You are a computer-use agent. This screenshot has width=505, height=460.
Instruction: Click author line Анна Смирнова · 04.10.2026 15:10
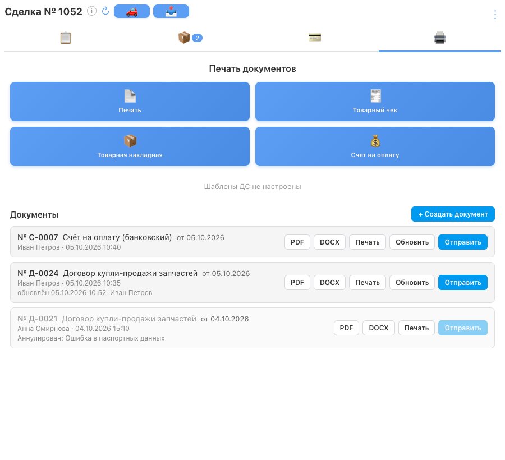coord(74,329)
